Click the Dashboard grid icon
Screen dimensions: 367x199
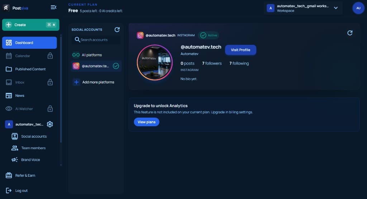click(x=9, y=43)
